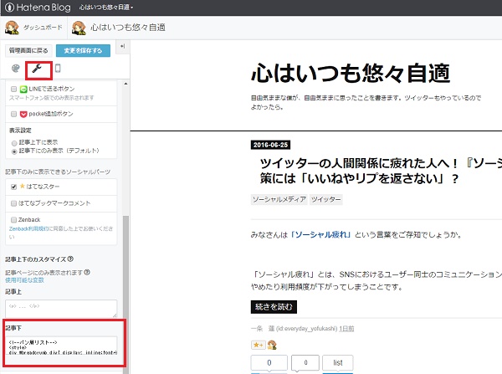
Task: Click the LINE icon
Action: click(23, 89)
